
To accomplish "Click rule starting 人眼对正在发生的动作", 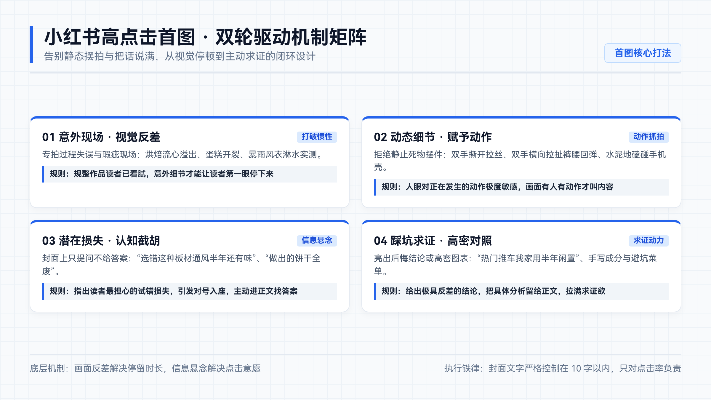I will (x=521, y=187).
